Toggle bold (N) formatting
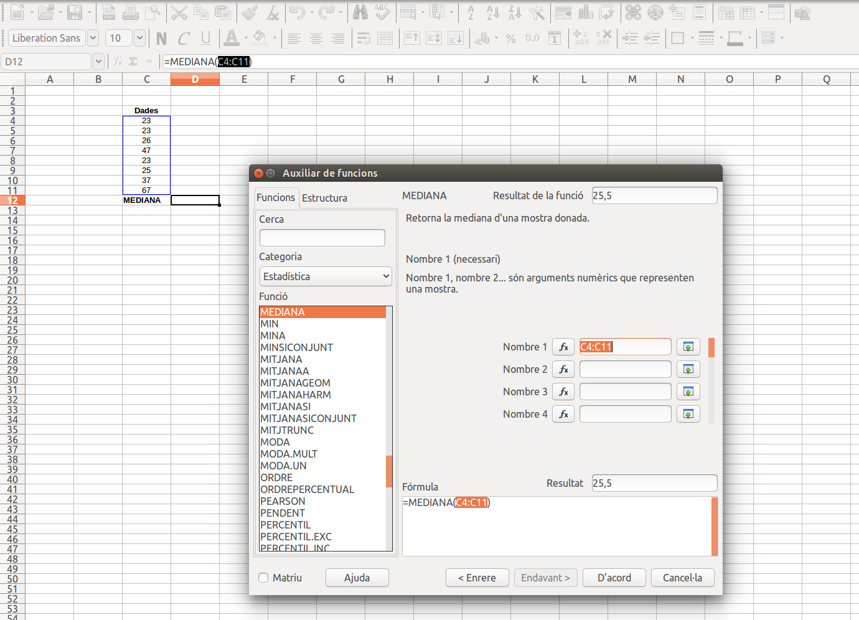 click(162, 39)
